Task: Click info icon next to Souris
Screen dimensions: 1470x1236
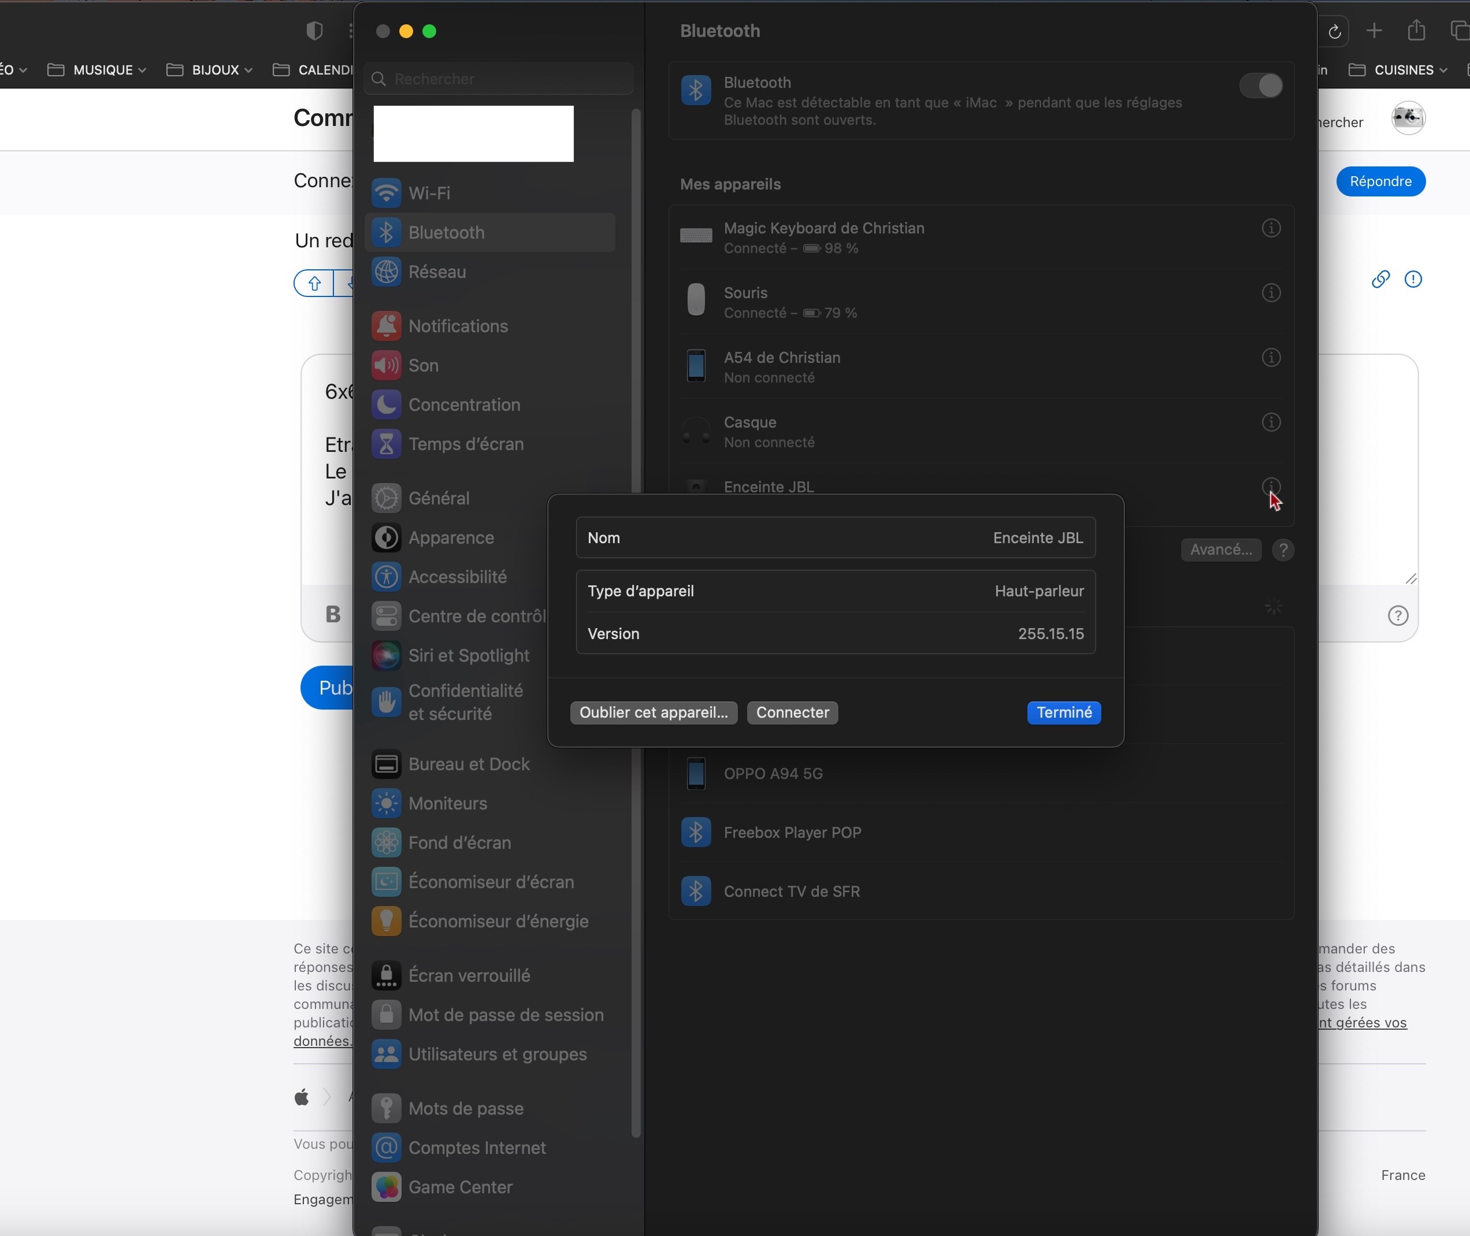Action: pos(1271,293)
